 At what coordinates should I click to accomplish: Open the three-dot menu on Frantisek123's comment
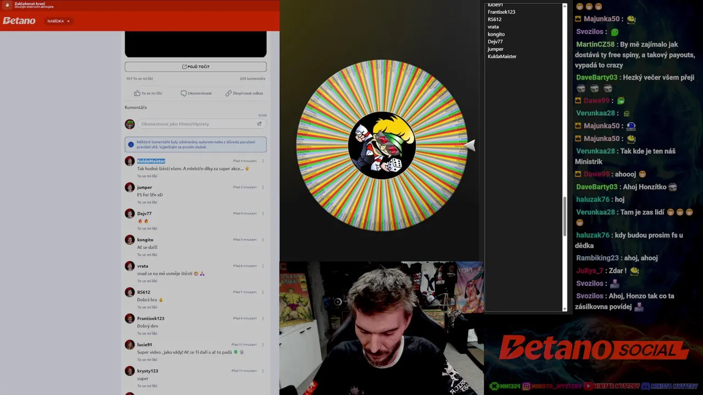pyautogui.click(x=263, y=318)
